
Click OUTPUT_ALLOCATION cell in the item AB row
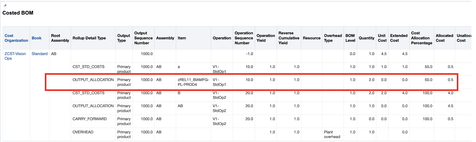click(93, 106)
